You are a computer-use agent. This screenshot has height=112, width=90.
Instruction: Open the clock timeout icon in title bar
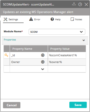tap(80, 4)
